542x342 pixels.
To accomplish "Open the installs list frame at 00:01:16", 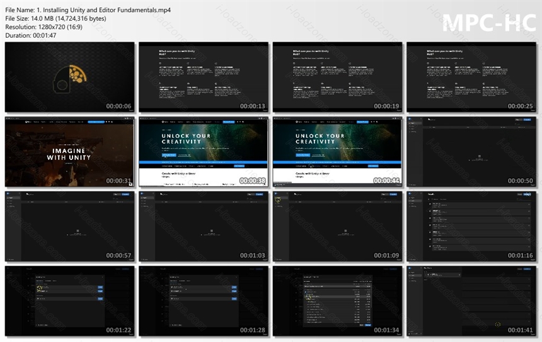I will 471,226.
